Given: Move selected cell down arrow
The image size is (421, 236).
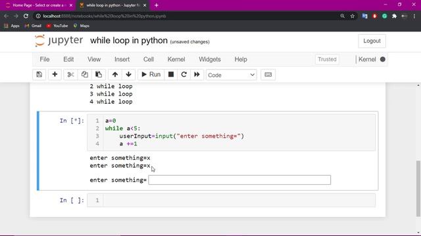Looking at the screenshot, I should (x=129, y=75).
